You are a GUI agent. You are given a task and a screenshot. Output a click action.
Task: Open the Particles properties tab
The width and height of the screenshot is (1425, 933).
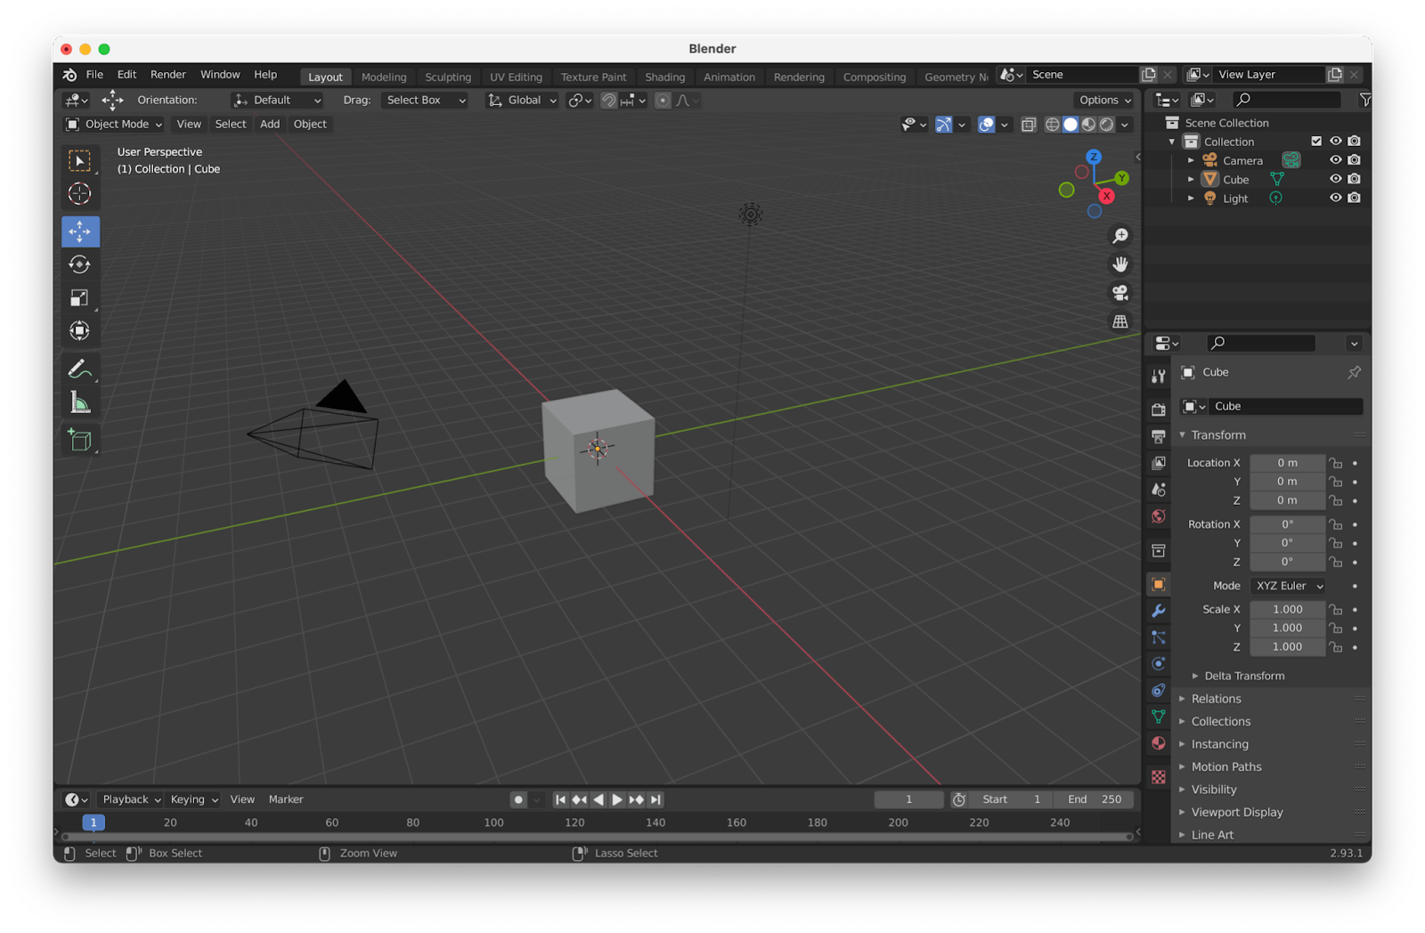(x=1159, y=637)
